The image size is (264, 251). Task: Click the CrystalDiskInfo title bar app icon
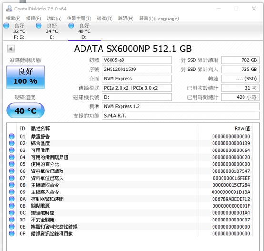pos(9,9)
